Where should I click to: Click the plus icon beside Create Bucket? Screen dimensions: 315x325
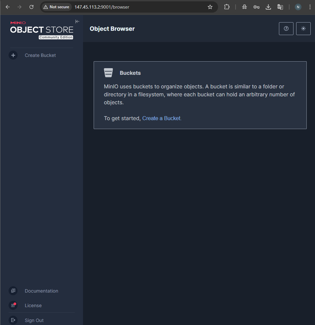13,55
